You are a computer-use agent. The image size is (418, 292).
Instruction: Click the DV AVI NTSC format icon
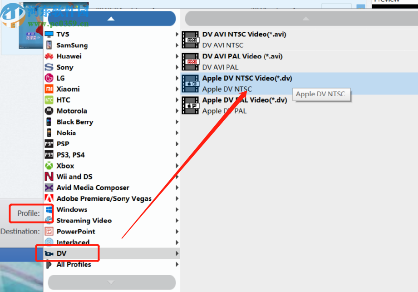pyautogui.click(x=190, y=40)
